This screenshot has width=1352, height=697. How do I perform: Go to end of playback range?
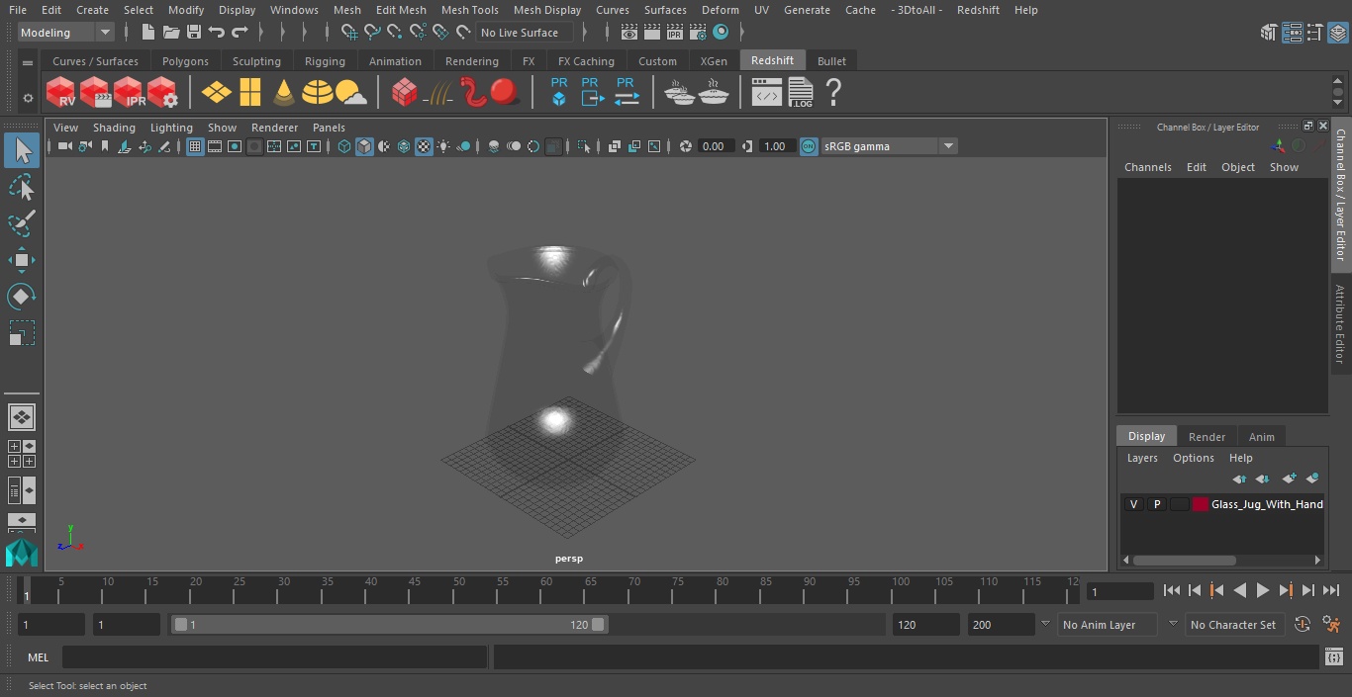(x=1331, y=590)
